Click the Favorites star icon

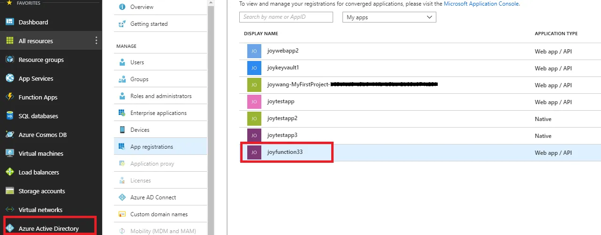9,3
